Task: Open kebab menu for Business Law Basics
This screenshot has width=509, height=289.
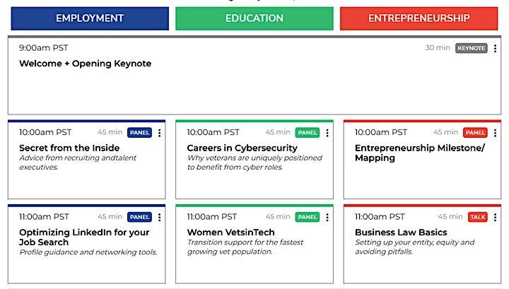Action: [495, 218]
